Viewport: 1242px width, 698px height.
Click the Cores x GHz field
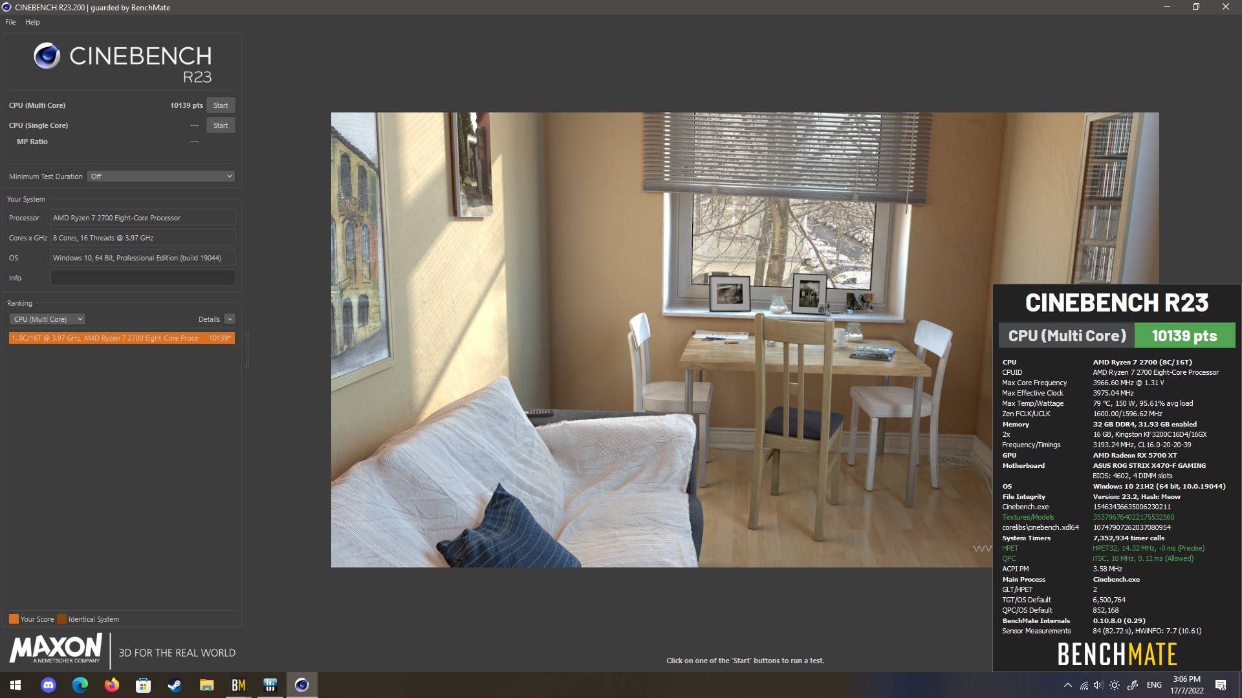pyautogui.click(x=143, y=238)
